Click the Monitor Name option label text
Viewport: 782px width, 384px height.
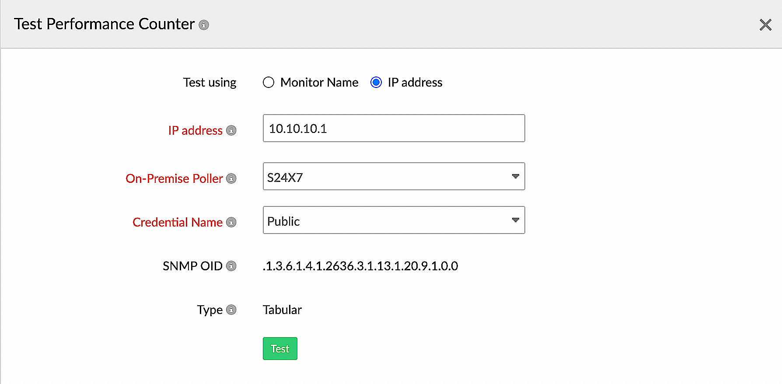tap(319, 82)
